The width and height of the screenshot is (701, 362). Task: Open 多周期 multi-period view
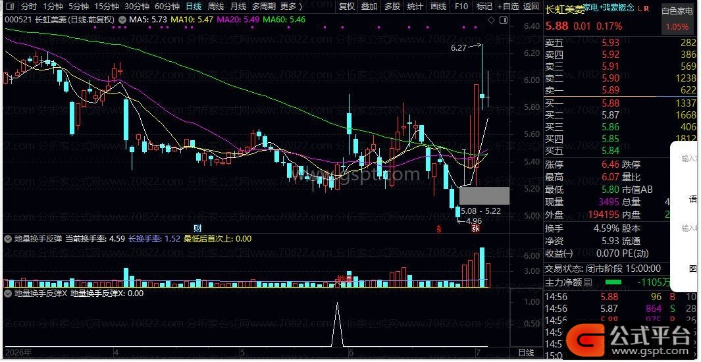[263, 7]
